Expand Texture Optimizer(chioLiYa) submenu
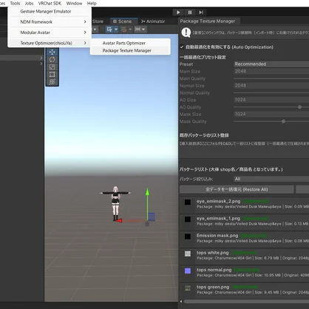This screenshot has width=309, height=309. [50, 43]
